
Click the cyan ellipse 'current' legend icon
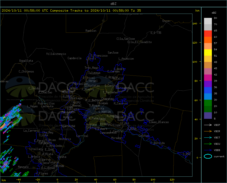coord(208,156)
